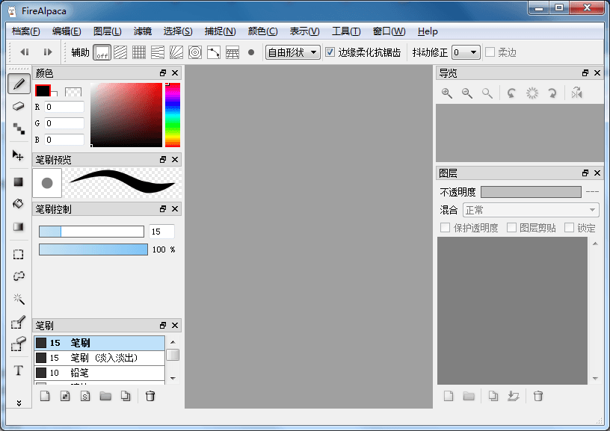Select the Dot tool in toolbox

coord(19,128)
